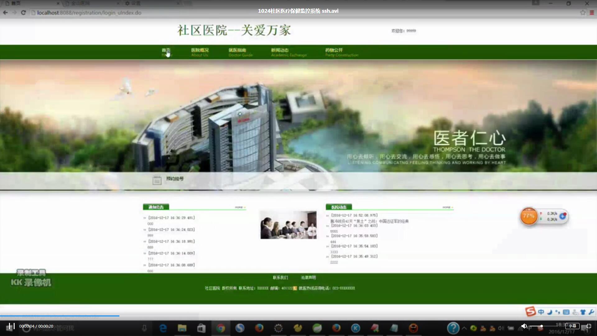Open notice dated 2016-12-17 16:36:18.991
The image size is (597, 336).
pyautogui.click(x=171, y=241)
